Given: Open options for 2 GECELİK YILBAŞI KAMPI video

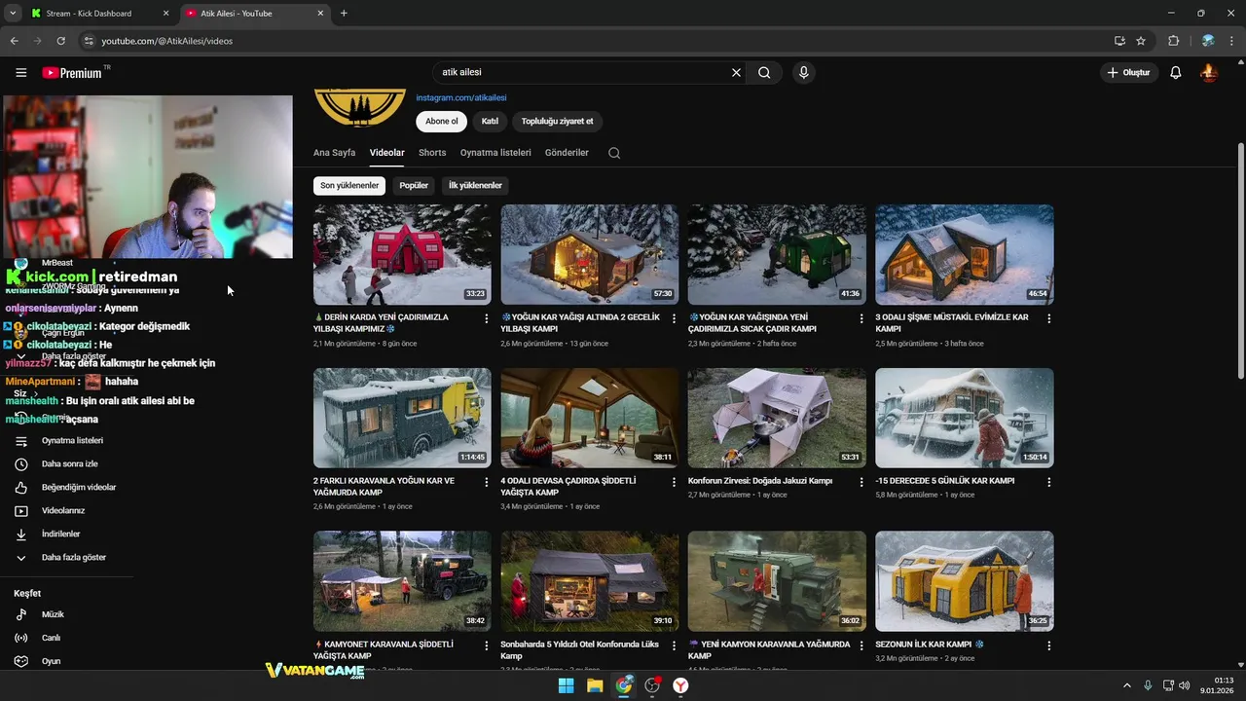Looking at the screenshot, I should point(674,318).
